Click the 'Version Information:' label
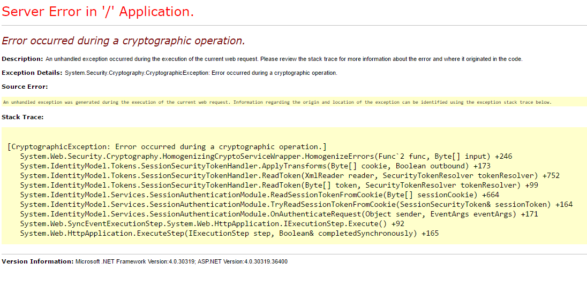Screen dimensions: 587x294 (37, 261)
